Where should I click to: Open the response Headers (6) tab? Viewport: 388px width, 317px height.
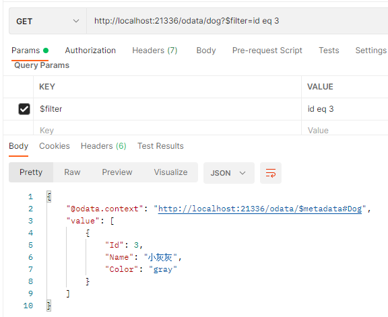pos(104,146)
